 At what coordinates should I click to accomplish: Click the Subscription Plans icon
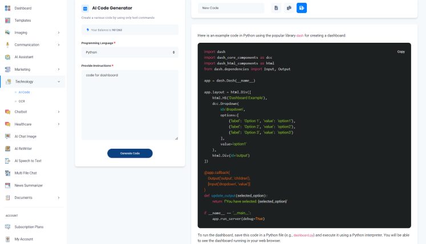pyautogui.click(x=7, y=227)
